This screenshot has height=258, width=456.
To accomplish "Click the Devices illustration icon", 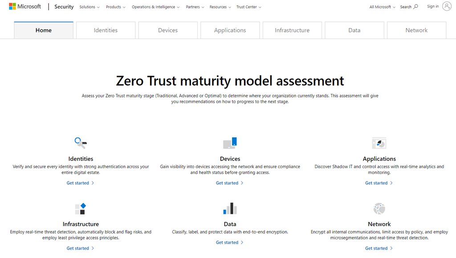I will coord(230,143).
